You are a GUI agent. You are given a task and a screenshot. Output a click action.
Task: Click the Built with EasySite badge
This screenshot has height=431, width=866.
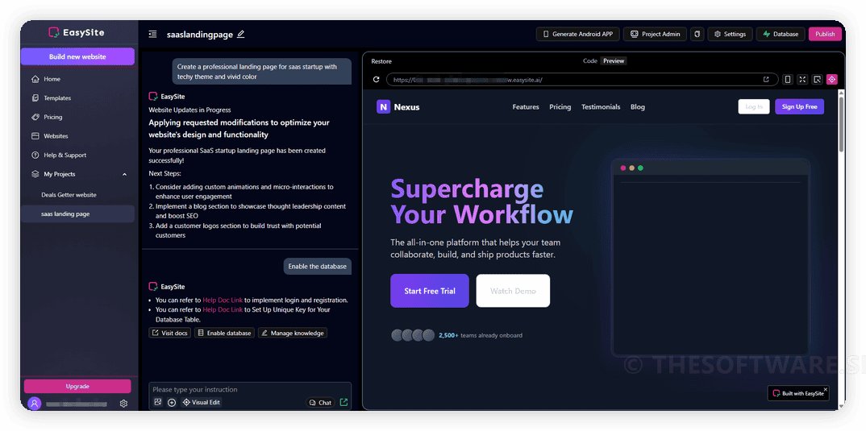(x=798, y=393)
